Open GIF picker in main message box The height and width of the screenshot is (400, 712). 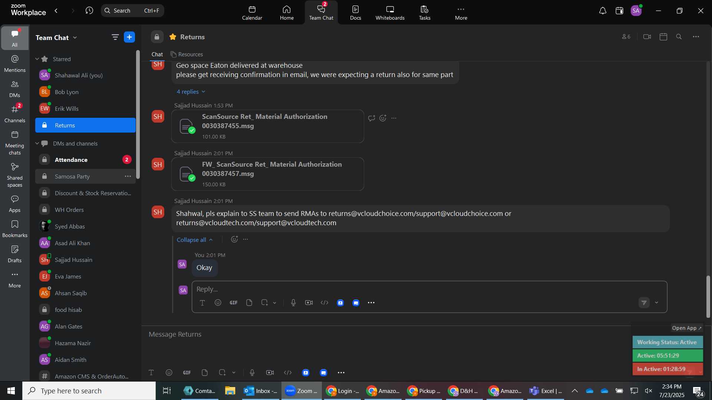[x=187, y=373]
